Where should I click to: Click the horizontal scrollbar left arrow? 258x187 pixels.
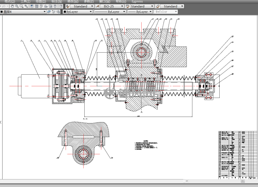187,181
